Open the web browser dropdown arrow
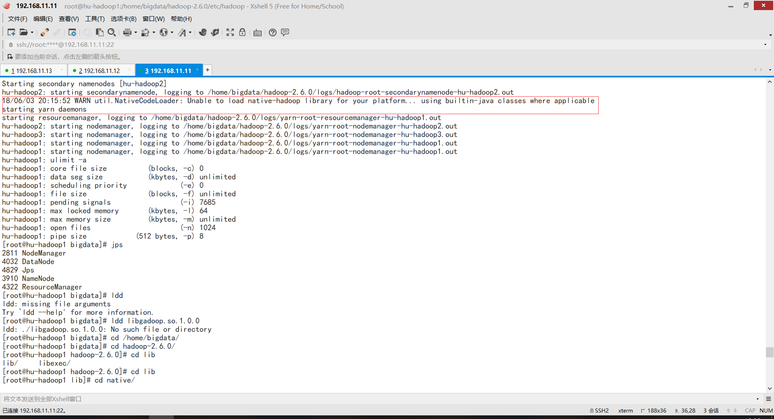This screenshot has height=419, width=774. click(172, 33)
